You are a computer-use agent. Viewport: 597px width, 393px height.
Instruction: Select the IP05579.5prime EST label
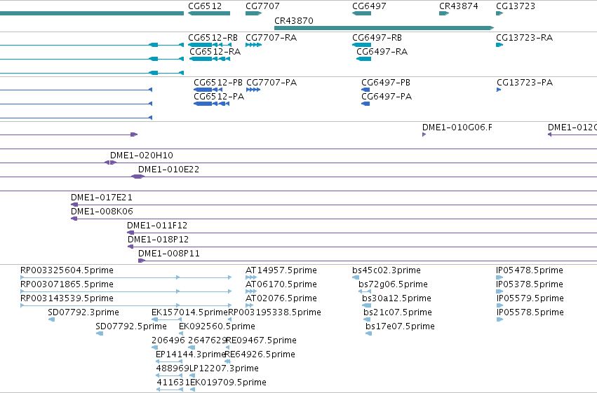pos(530,298)
